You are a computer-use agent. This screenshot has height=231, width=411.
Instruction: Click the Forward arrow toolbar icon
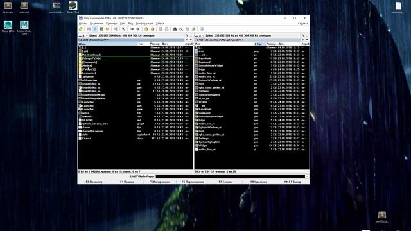[138, 29]
